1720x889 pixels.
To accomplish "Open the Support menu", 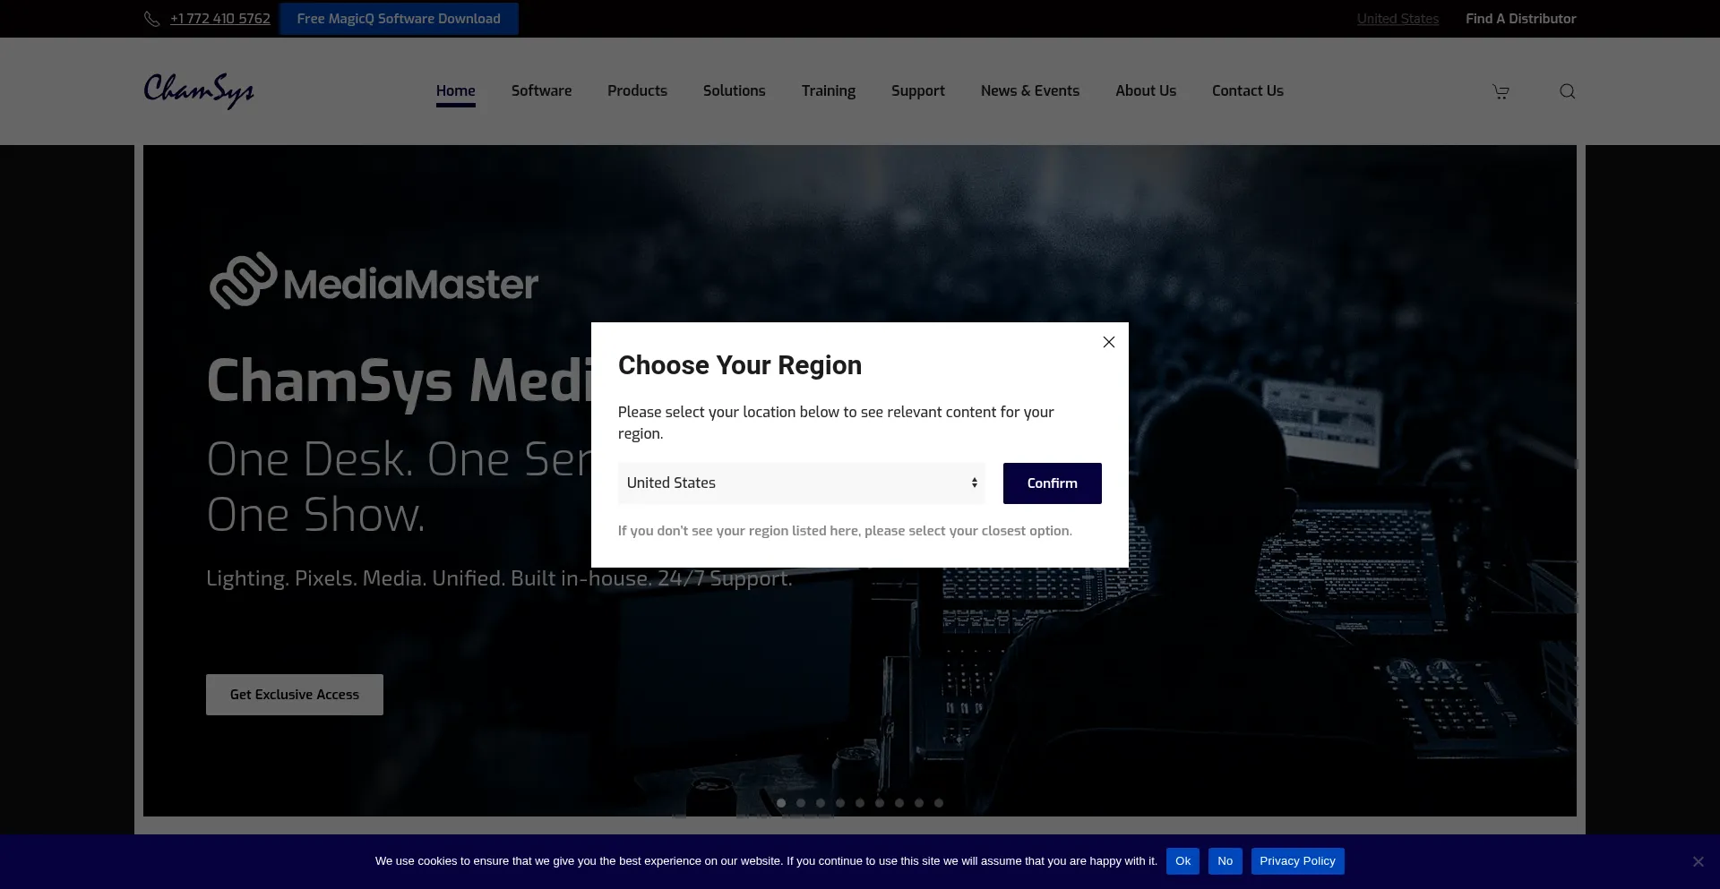I will (x=918, y=91).
